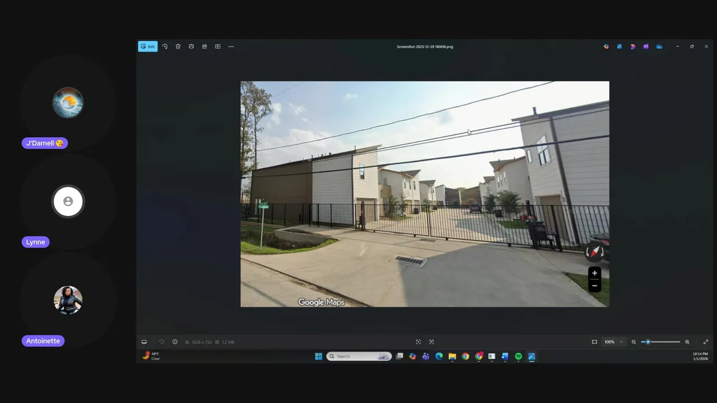Open Chrome with the notification badge

click(479, 357)
